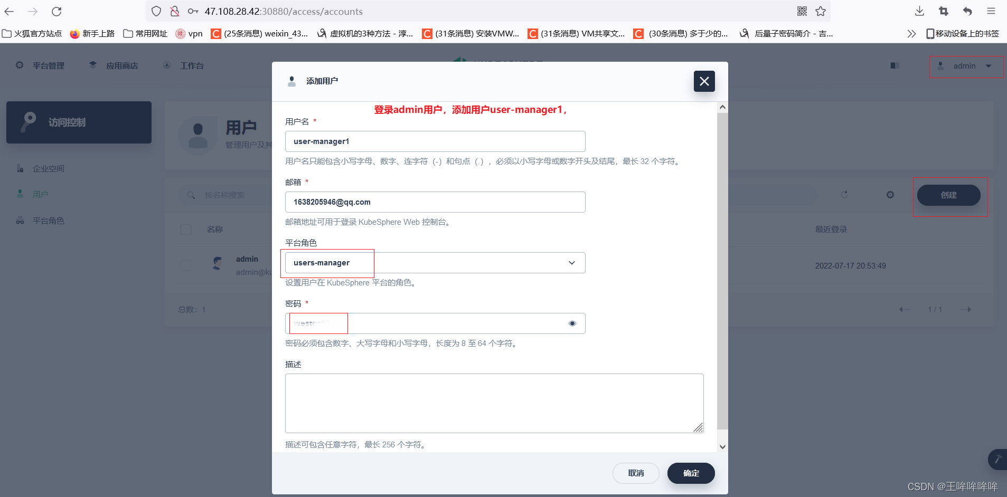Click the insecure connection lock icon
This screenshot has width=1007, height=497.
[x=175, y=11]
